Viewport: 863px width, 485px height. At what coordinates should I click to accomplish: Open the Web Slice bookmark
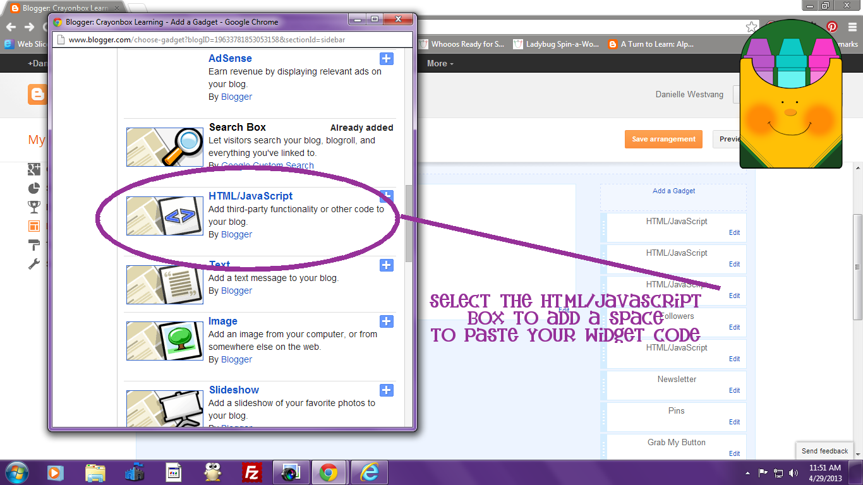[x=25, y=44]
